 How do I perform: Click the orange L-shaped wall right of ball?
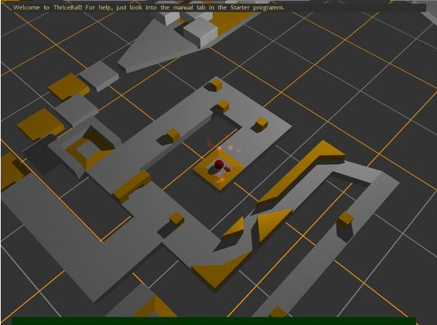(301, 171)
